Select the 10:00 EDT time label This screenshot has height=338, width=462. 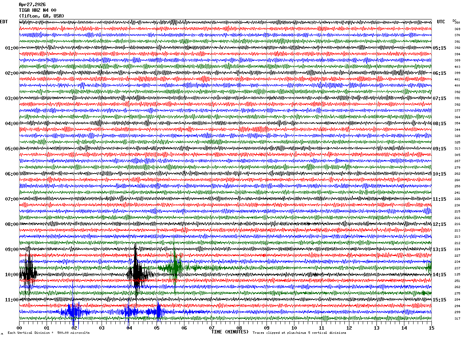[x=12, y=275]
